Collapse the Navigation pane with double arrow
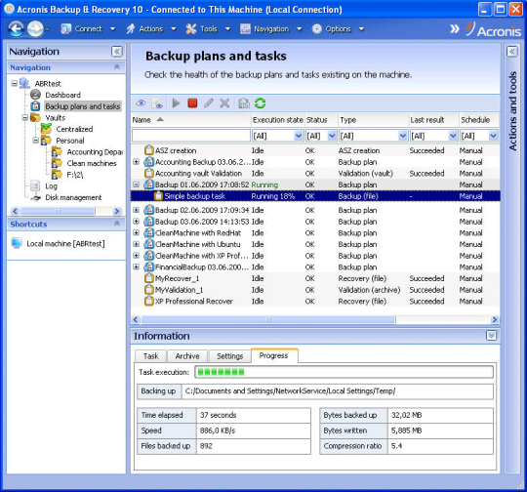The width and height of the screenshot is (527, 492). pyautogui.click(x=117, y=52)
